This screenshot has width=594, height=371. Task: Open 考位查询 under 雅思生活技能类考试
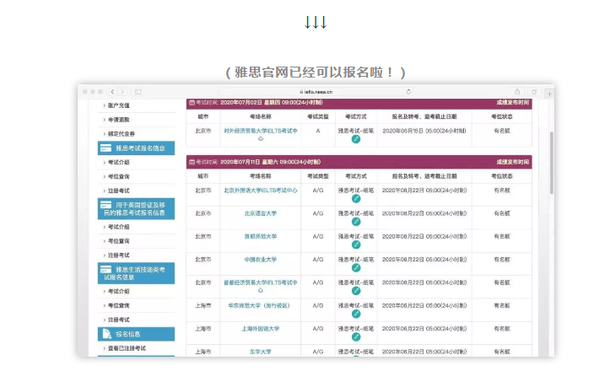(119, 305)
